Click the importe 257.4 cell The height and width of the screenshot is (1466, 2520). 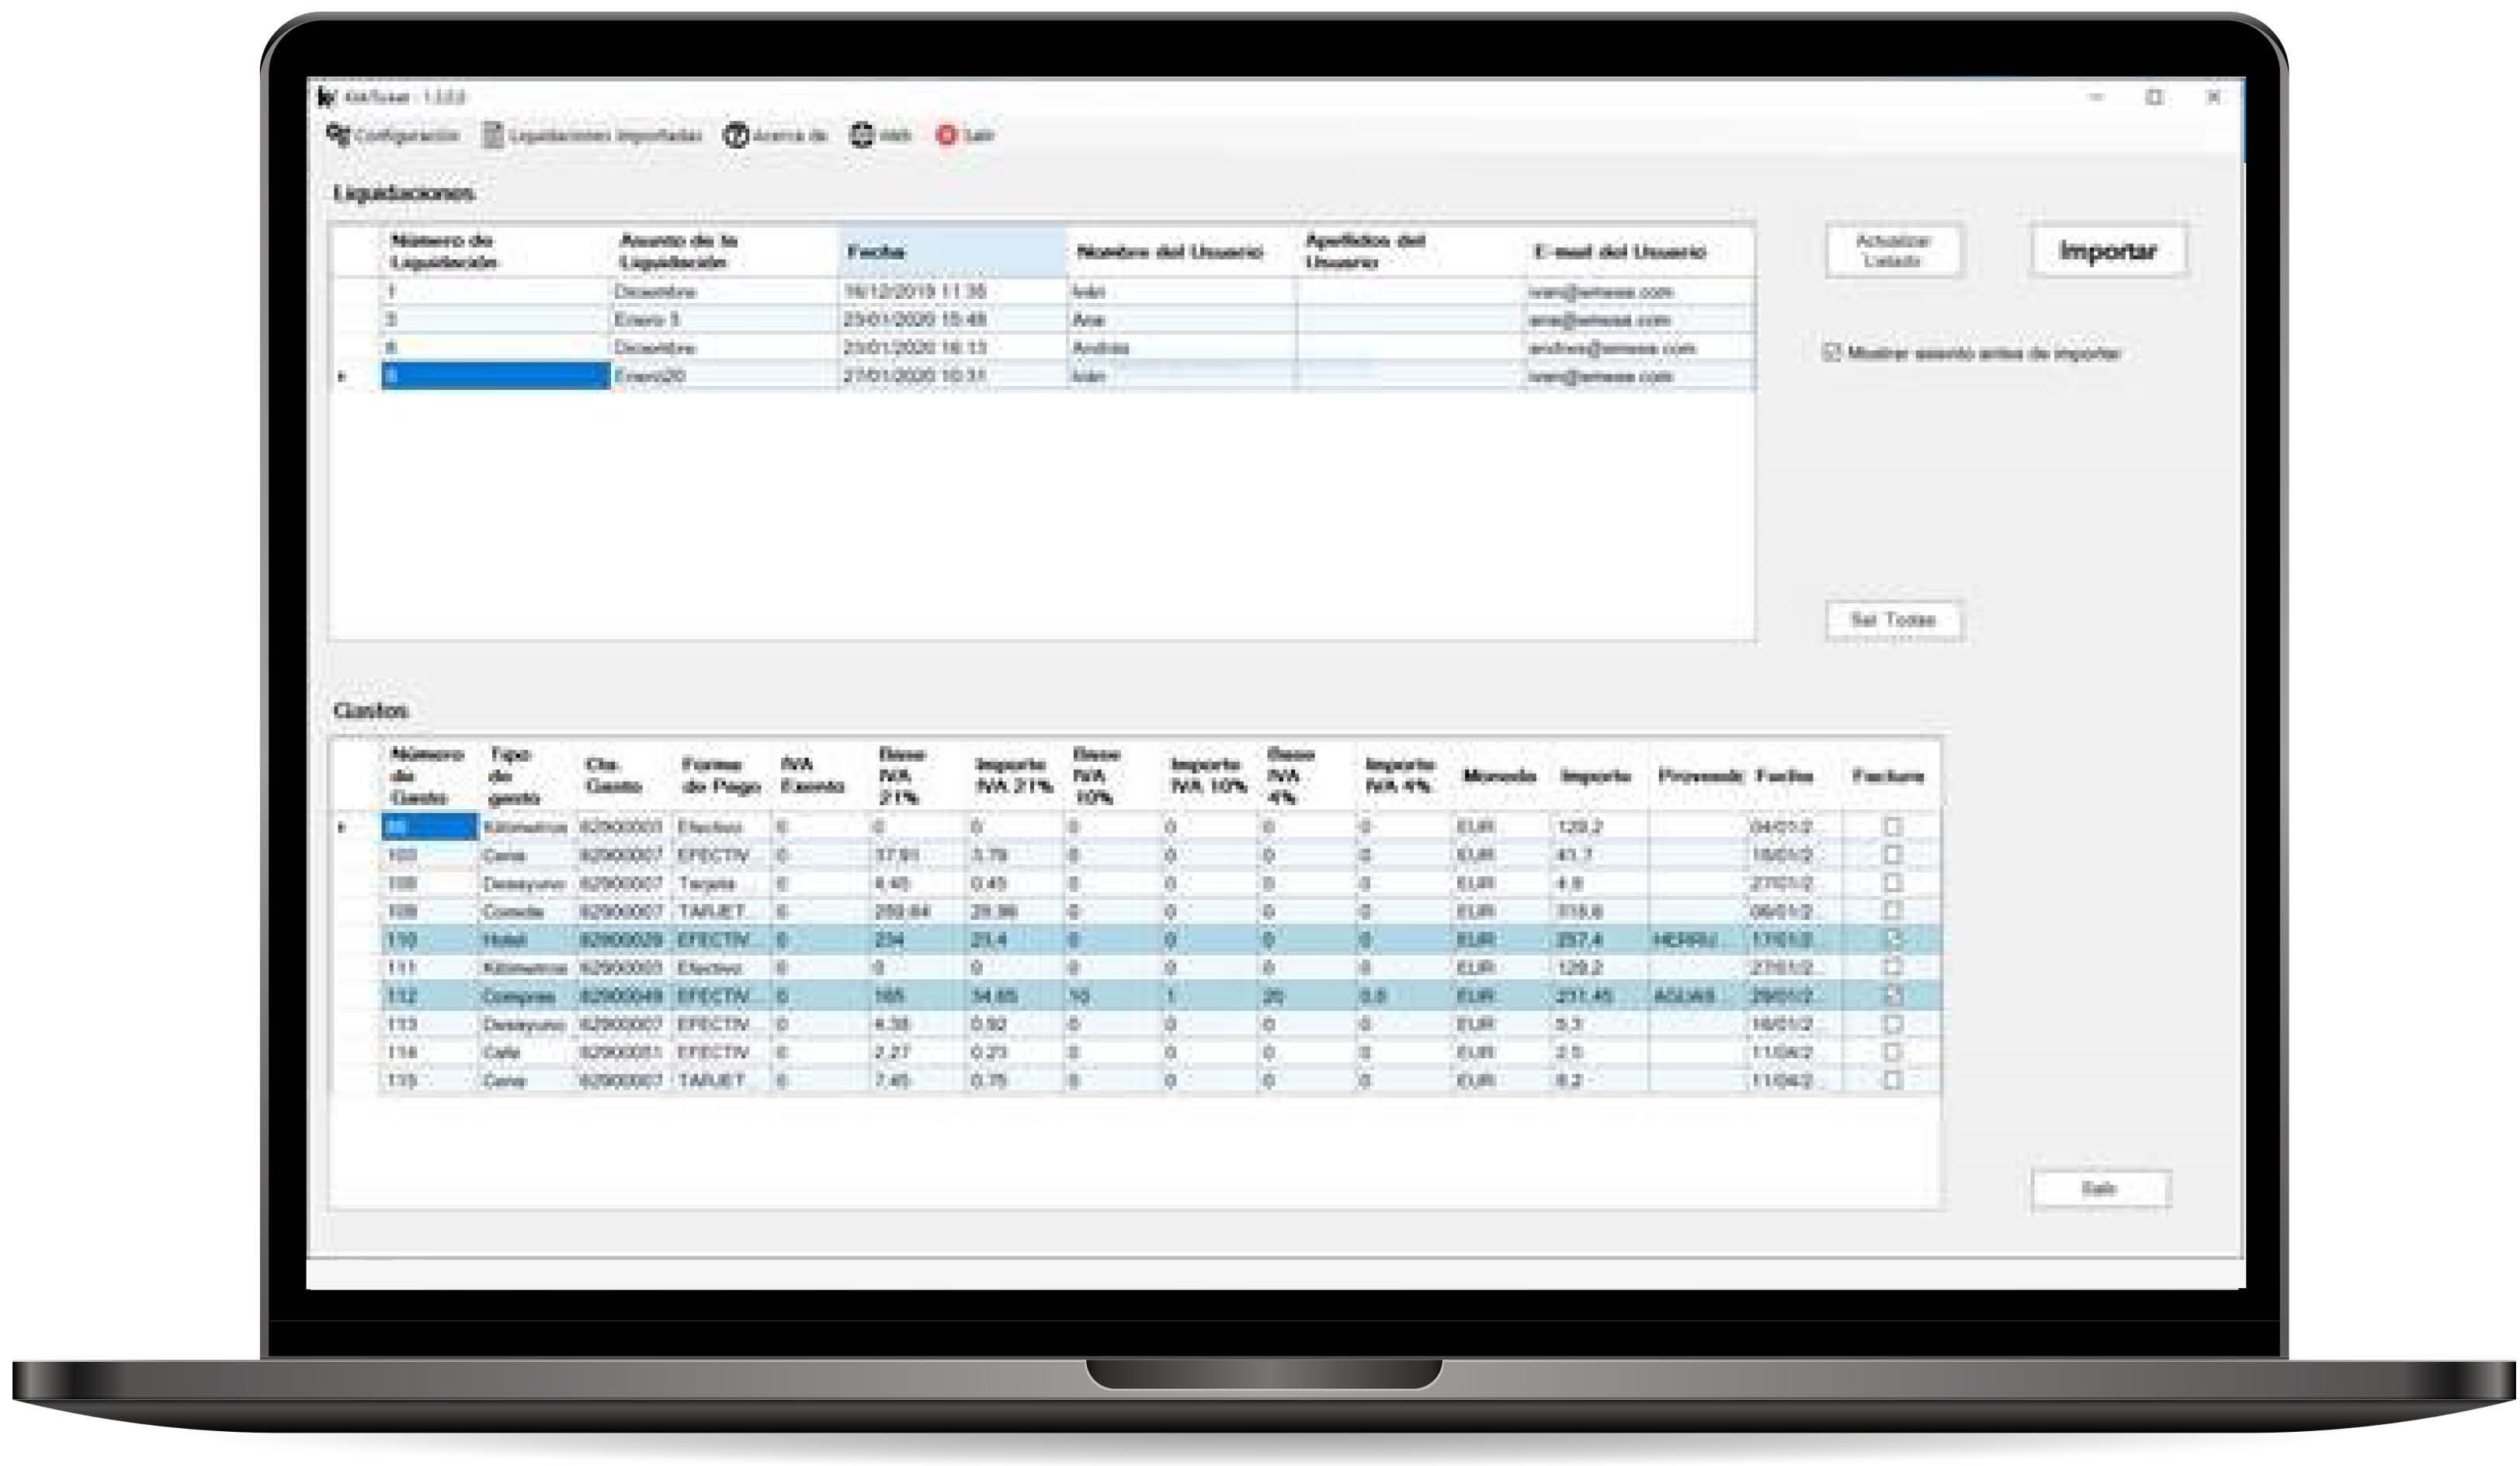click(1598, 939)
